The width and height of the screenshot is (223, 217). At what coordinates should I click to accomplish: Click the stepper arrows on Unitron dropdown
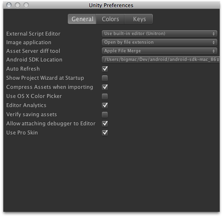click(x=213, y=34)
